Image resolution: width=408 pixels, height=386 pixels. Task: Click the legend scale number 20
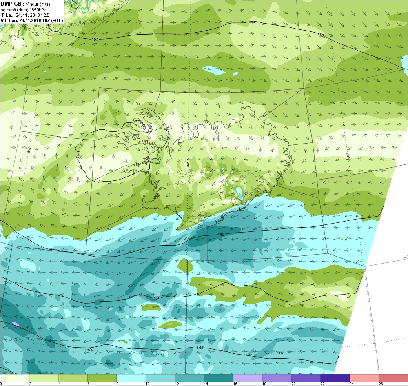point(293,384)
